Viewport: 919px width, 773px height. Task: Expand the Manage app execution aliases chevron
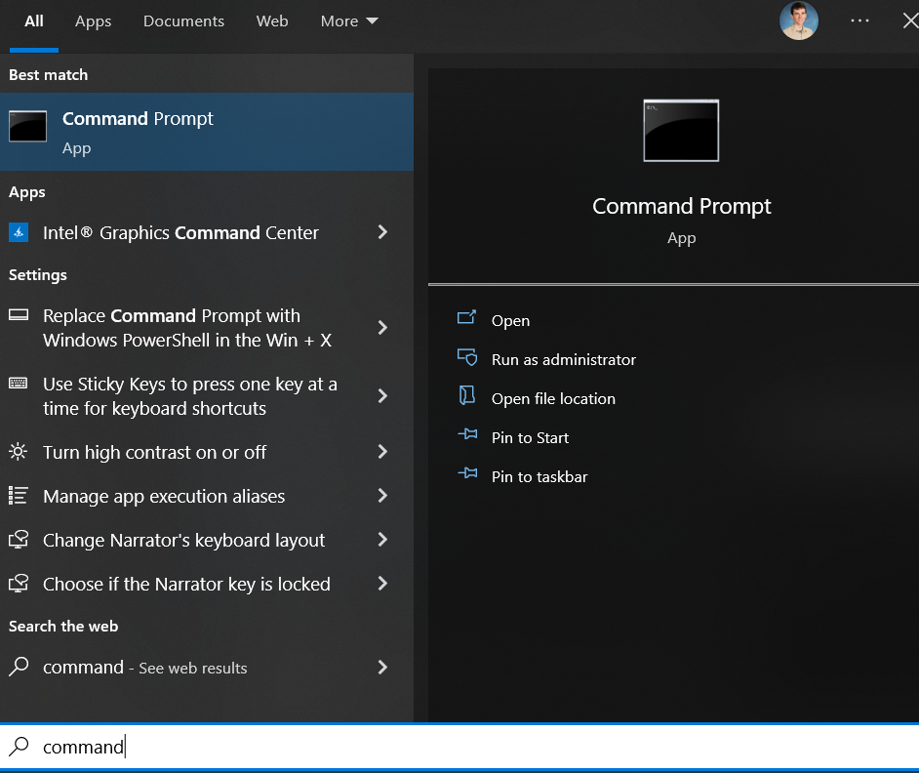pos(382,496)
